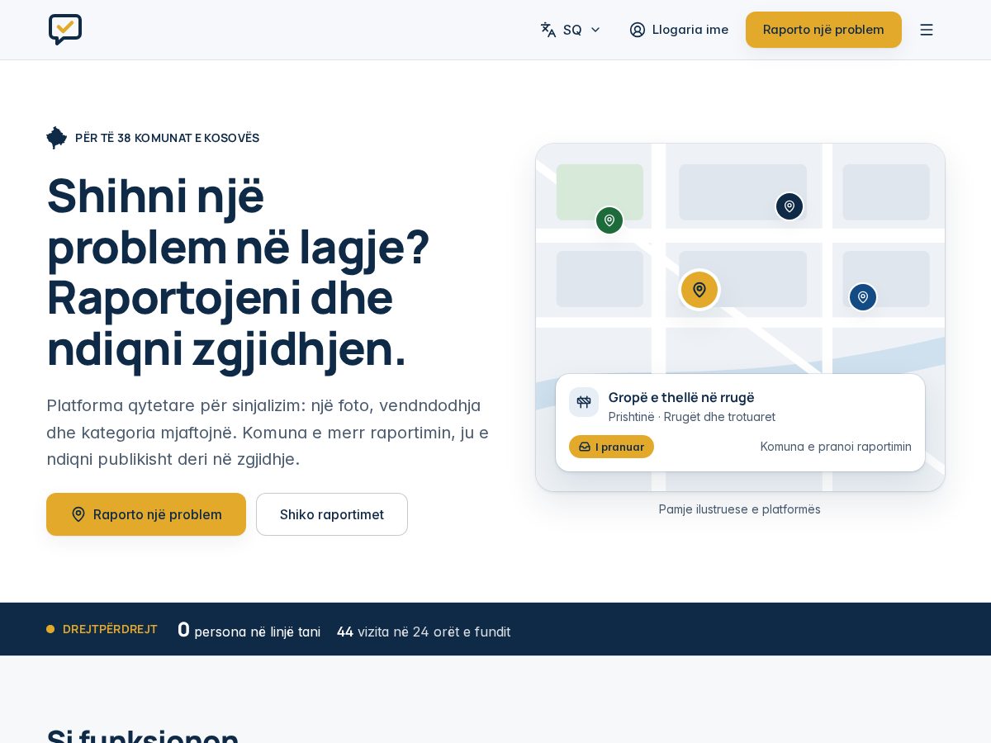Open the SQ language dropdown
This screenshot has width=991, height=743.
(571, 30)
